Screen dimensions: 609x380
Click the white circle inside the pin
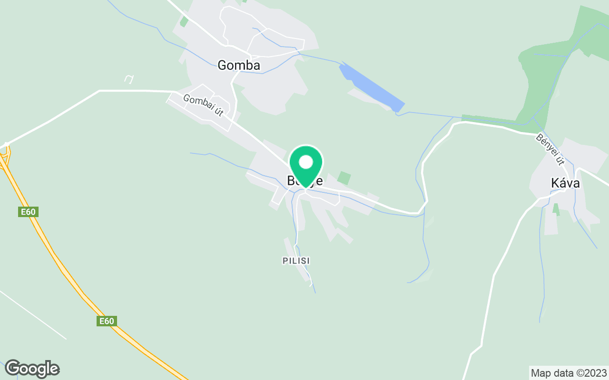point(306,162)
